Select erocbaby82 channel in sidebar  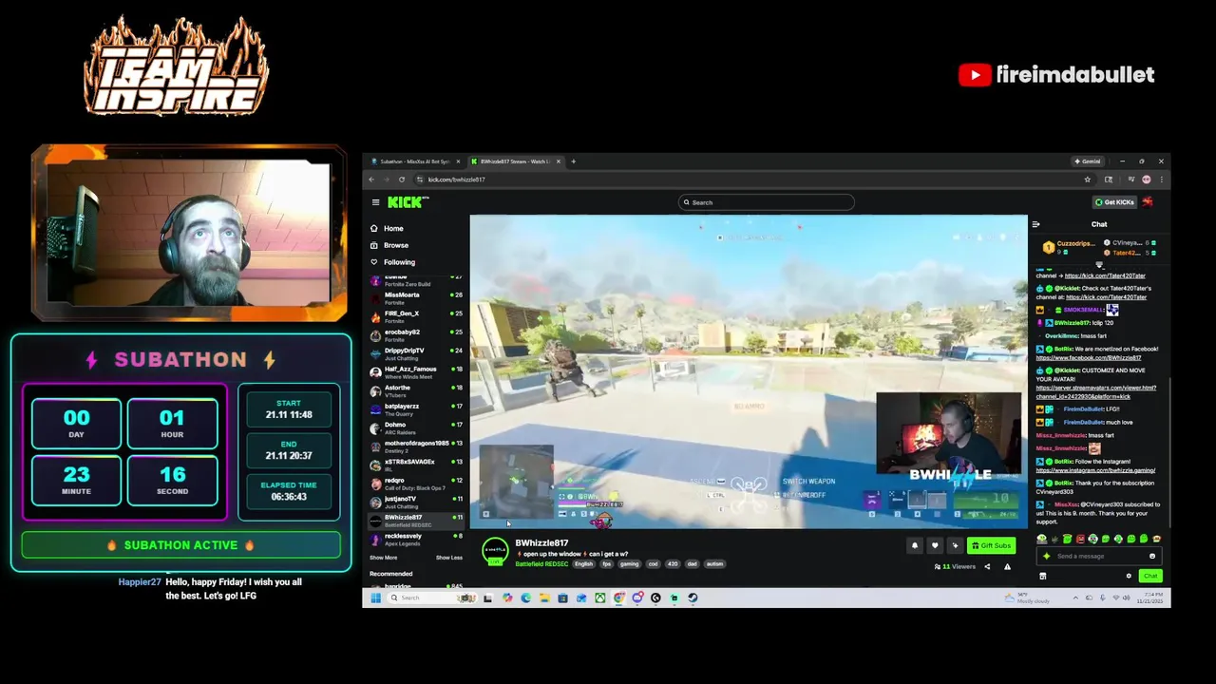click(415, 335)
